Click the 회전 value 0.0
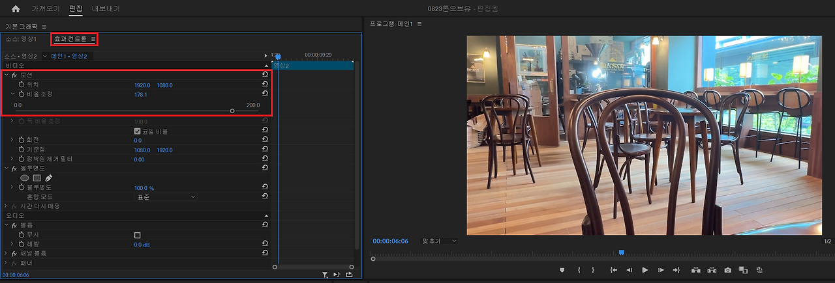This screenshot has height=283, width=835. click(x=138, y=140)
